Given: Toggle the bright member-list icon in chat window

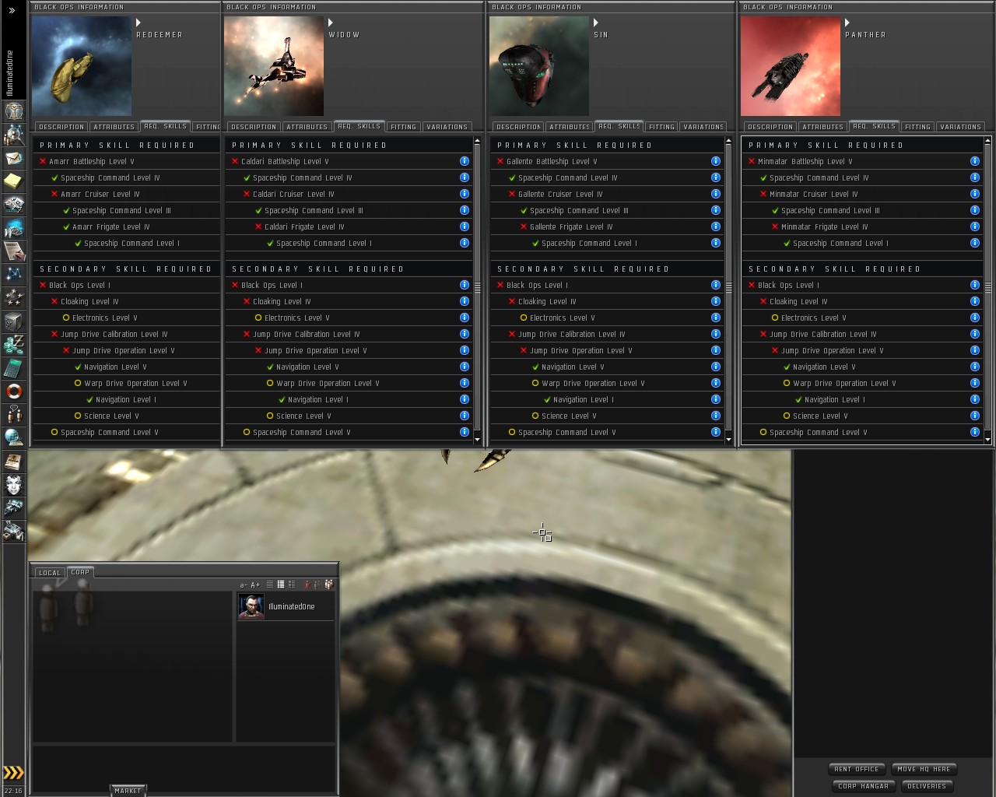Looking at the screenshot, I should pos(329,585).
